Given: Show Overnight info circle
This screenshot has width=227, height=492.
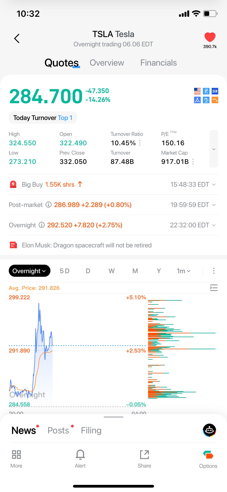Looking at the screenshot, I should (42, 225).
